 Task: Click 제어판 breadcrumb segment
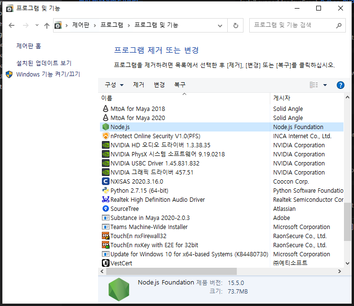[x=81, y=25]
